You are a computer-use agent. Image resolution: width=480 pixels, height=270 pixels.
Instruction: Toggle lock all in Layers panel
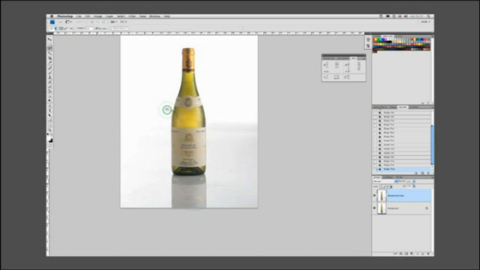pyautogui.click(x=391, y=186)
